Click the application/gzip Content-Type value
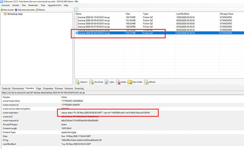The height and width of the screenshot is (149, 244). pos(69,132)
